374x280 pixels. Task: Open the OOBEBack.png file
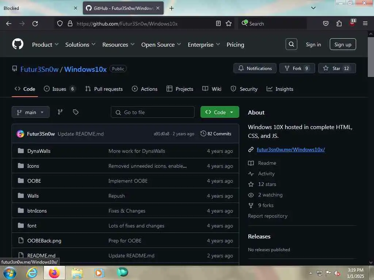(44, 241)
